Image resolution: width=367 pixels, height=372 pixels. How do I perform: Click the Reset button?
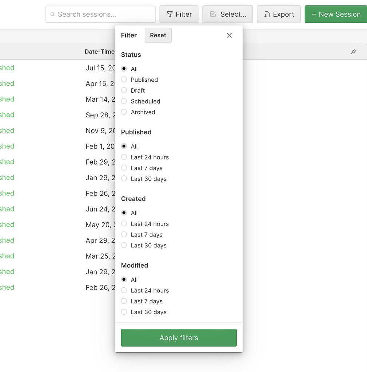[158, 35]
